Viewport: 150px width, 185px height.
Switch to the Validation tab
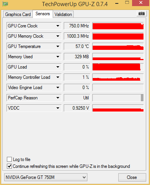(63, 14)
